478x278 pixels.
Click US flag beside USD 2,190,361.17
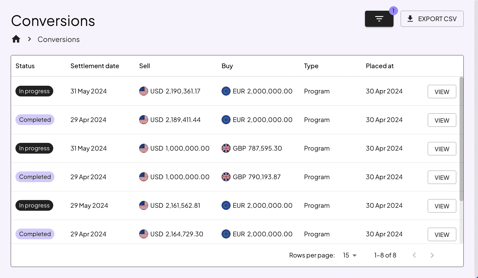[144, 91]
